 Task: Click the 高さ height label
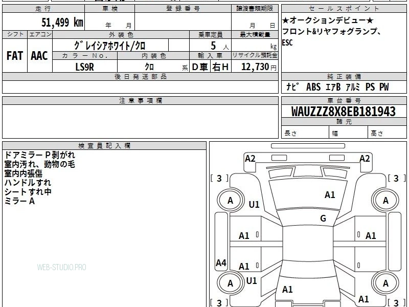pos(377,134)
